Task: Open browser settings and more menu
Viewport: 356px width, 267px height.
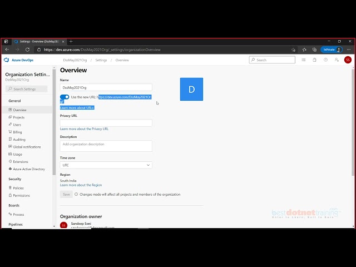Action: pos(349,50)
